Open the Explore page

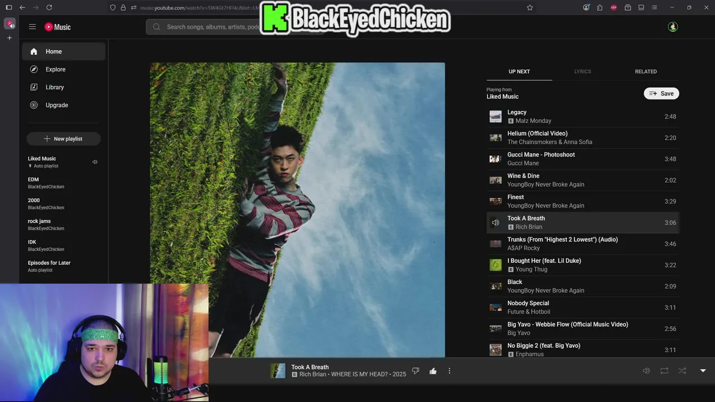(64, 69)
